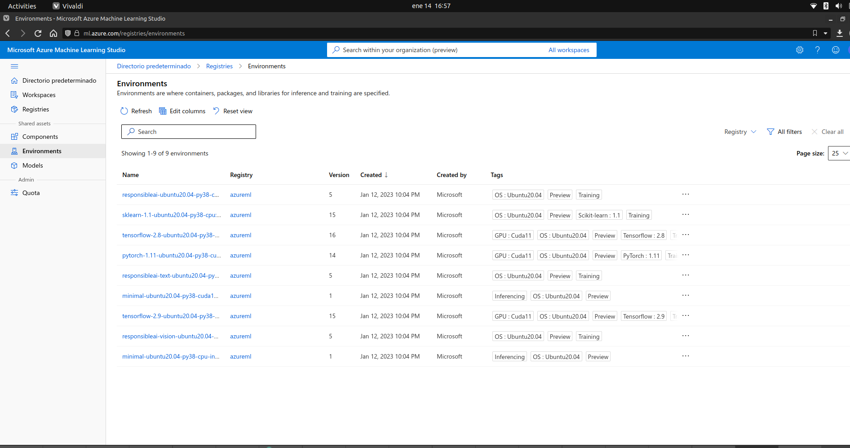Open the system clock calendar

(431, 6)
